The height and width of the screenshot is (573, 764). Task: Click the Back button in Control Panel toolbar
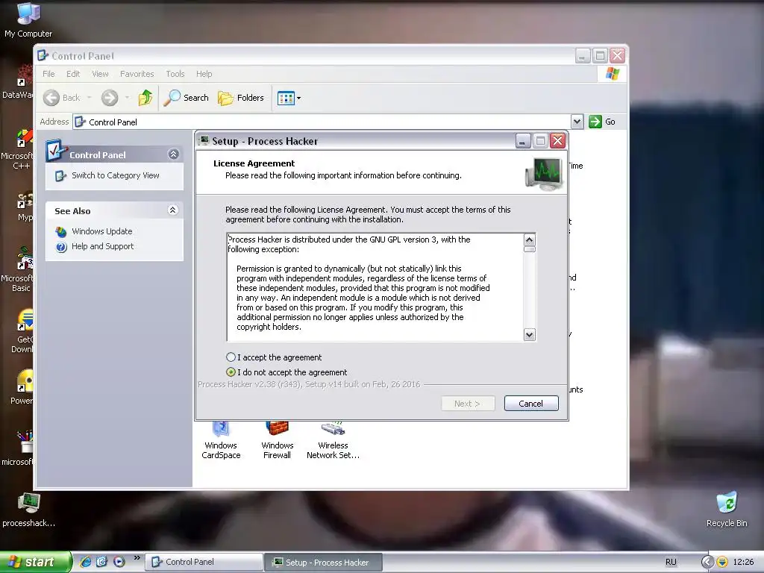61,98
